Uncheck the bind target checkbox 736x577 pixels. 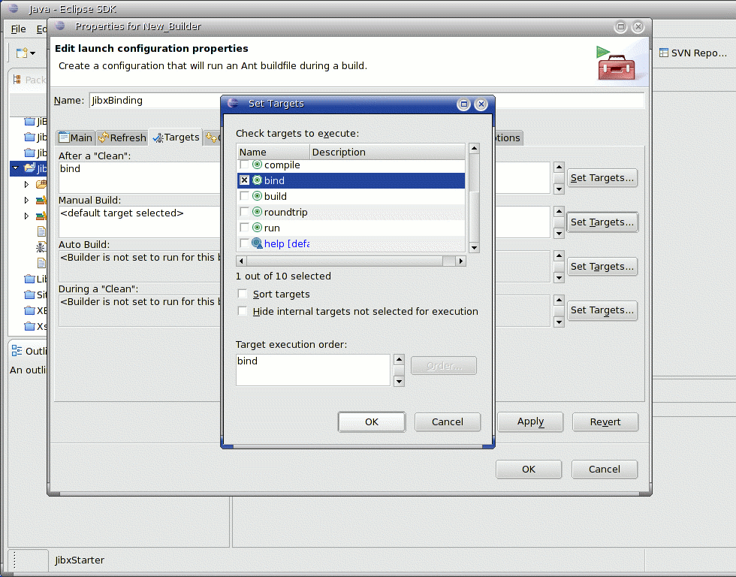click(244, 180)
